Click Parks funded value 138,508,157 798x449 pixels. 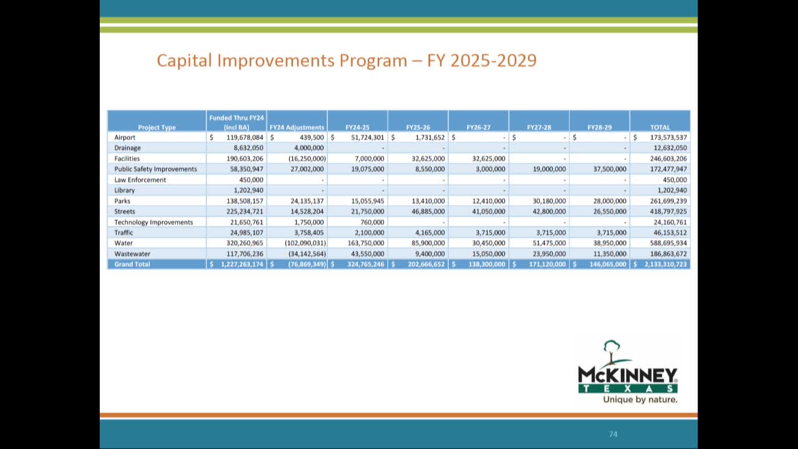point(244,201)
